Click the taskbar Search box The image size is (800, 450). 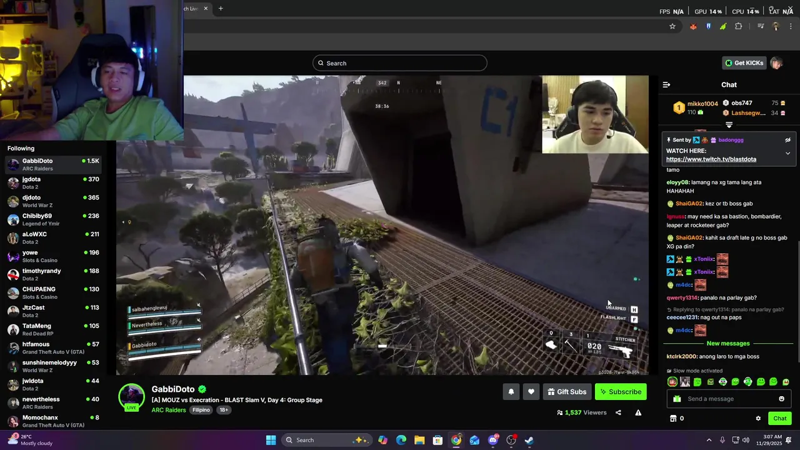coord(326,440)
